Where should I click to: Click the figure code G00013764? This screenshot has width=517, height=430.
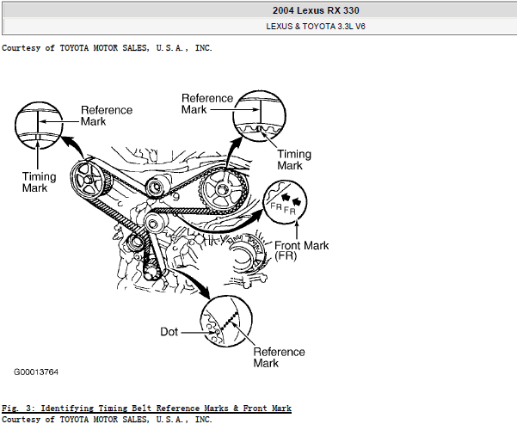point(36,372)
